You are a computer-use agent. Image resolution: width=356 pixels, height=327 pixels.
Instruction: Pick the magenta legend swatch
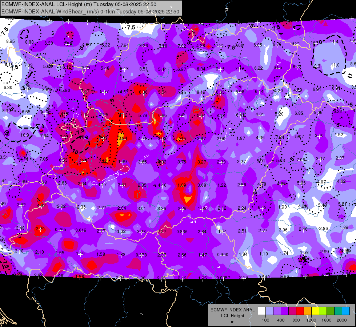[292, 311]
